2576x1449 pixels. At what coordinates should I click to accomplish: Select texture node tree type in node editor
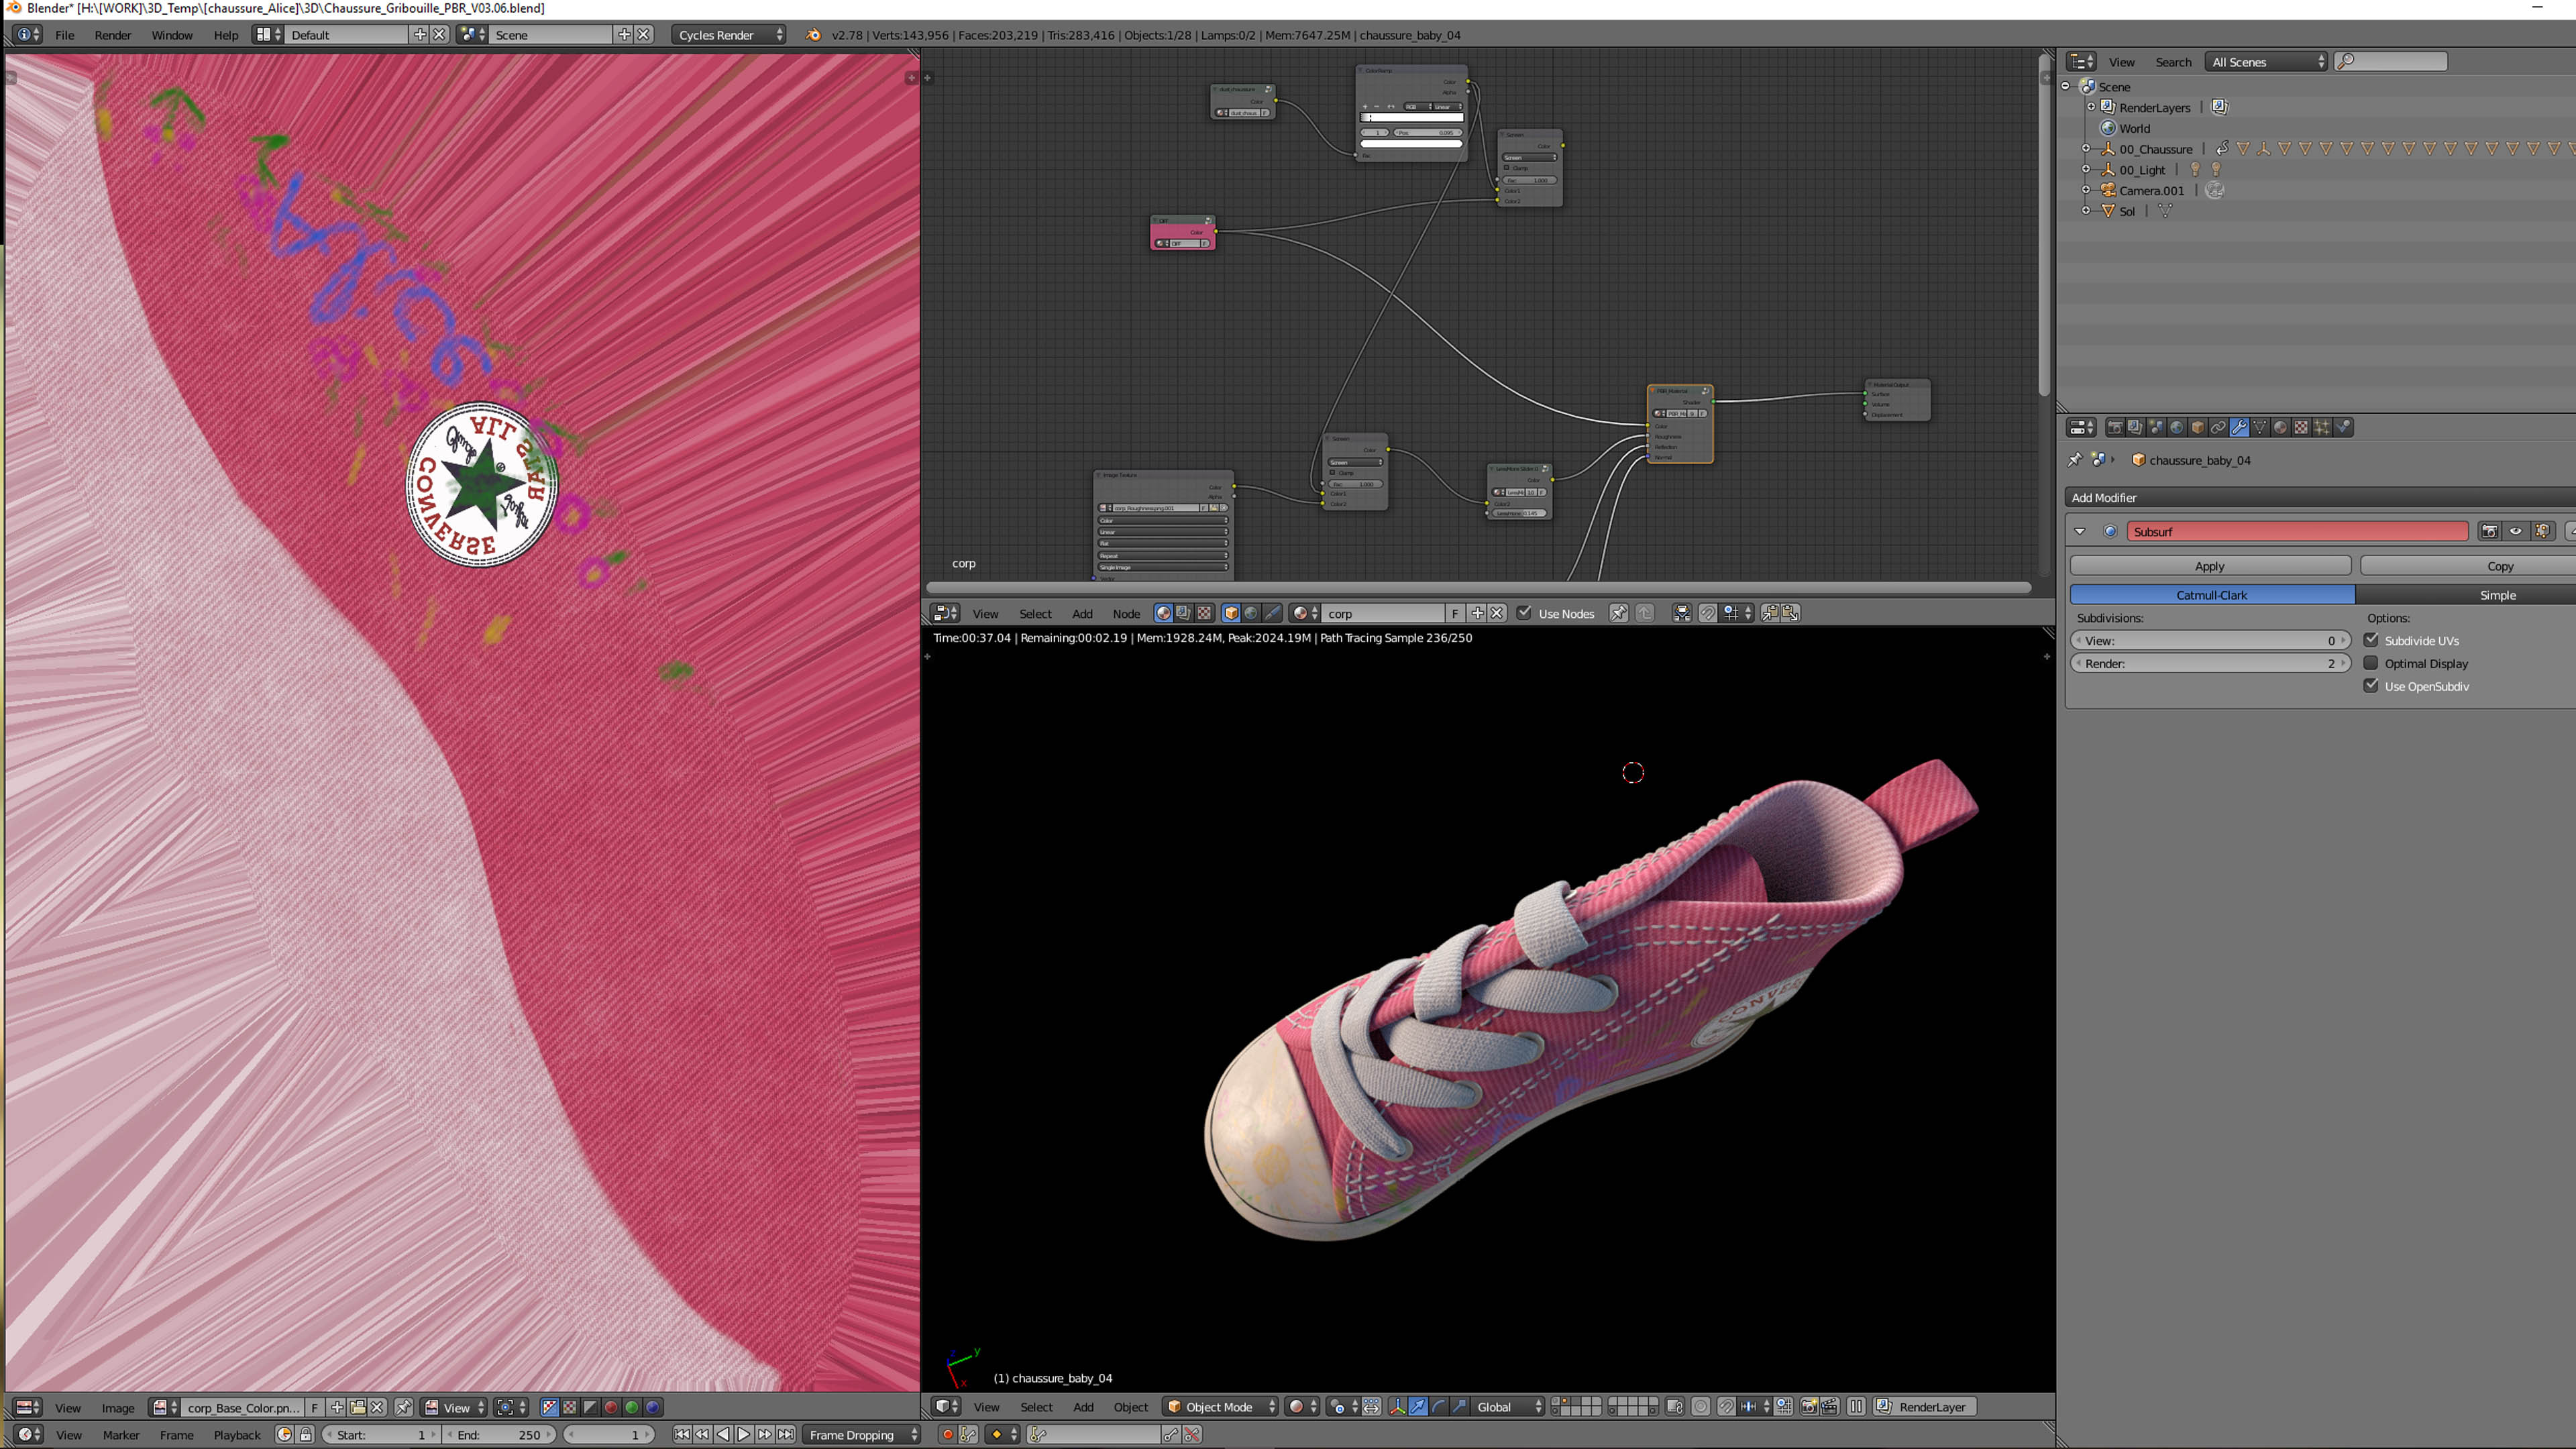(1204, 613)
